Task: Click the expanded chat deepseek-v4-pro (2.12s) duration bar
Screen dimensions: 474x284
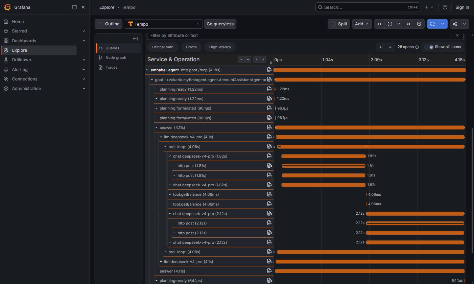Action: pos(415,214)
